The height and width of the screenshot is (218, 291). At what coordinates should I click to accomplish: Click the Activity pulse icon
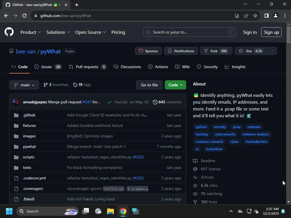(195, 177)
